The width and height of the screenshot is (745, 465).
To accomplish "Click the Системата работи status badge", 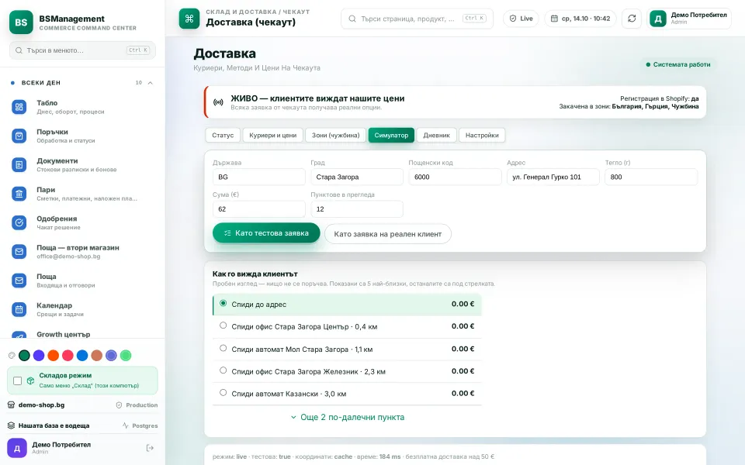I will (678, 64).
